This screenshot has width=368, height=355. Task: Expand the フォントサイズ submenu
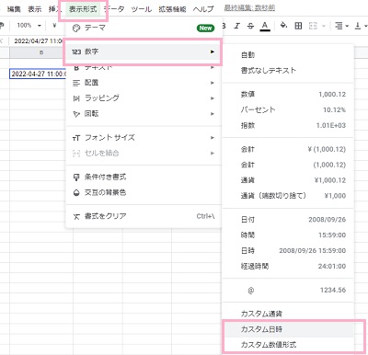click(x=144, y=138)
